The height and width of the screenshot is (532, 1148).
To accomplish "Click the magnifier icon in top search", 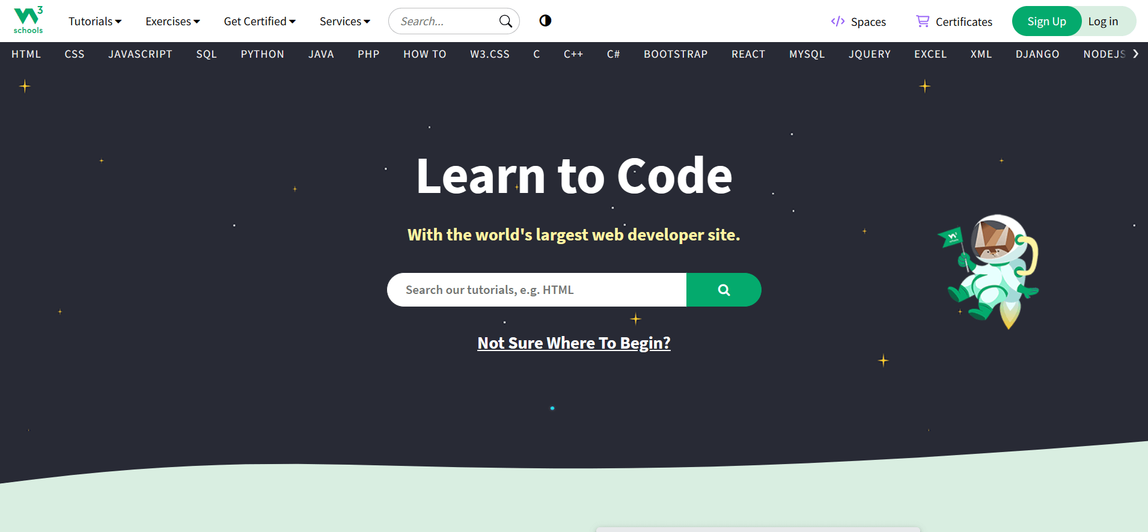I will pos(505,22).
